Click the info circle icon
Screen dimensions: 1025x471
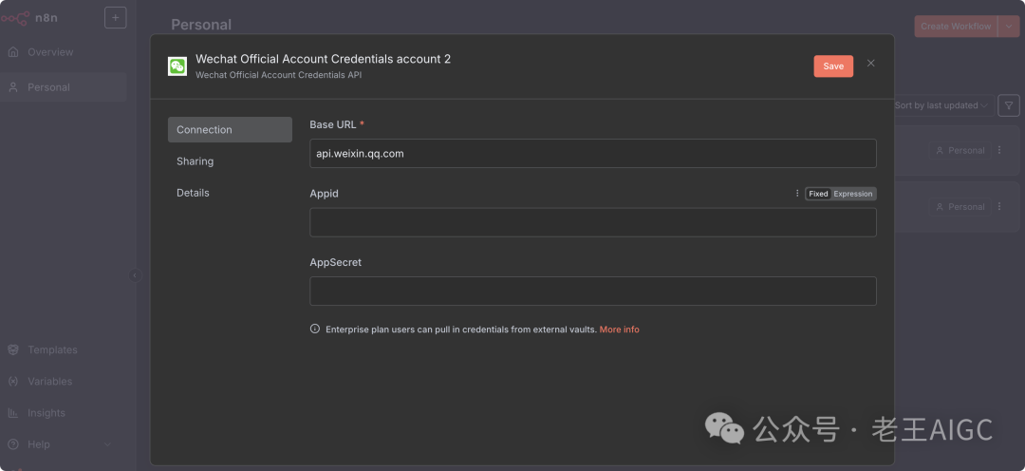coord(315,330)
